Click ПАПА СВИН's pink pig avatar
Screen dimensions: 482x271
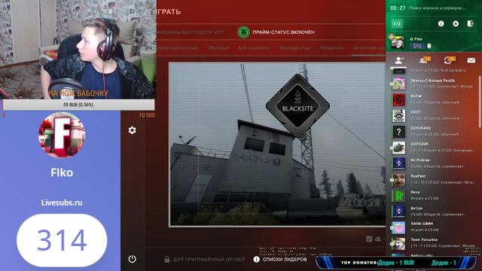[x=398, y=227]
